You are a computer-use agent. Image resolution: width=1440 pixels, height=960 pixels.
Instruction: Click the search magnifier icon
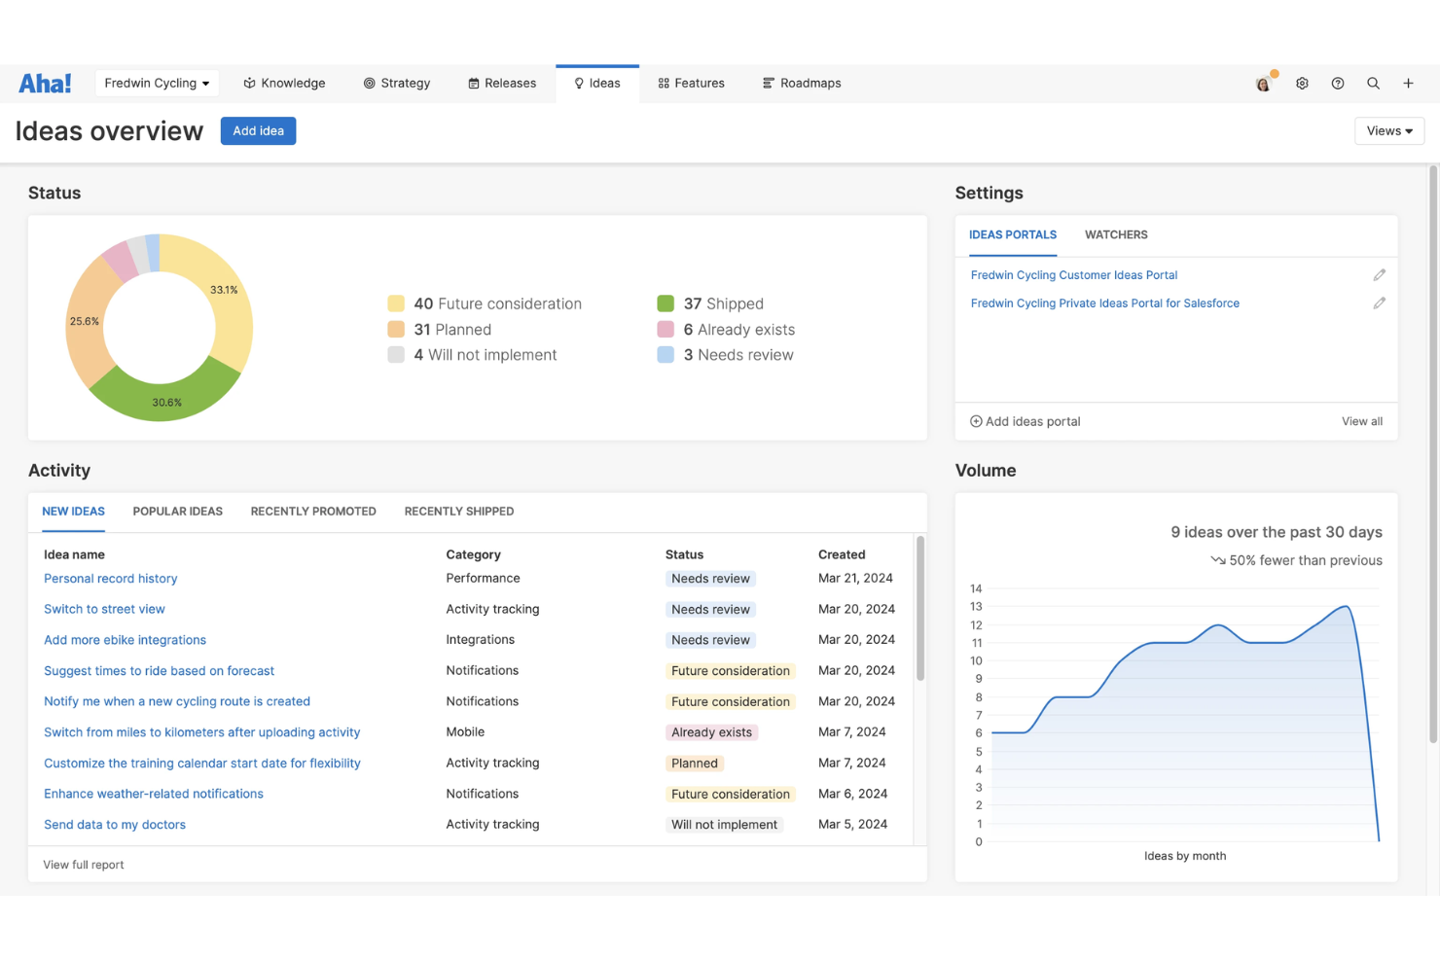point(1373,84)
